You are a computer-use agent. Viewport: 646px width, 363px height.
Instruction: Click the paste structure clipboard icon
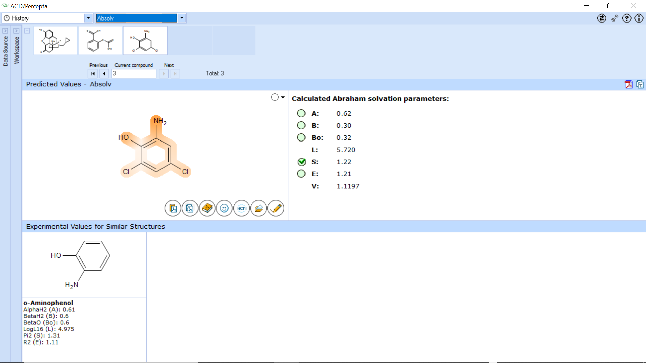(x=173, y=208)
